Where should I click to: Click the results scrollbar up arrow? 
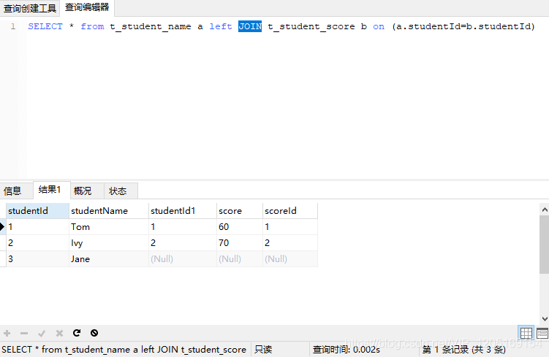coord(545,210)
